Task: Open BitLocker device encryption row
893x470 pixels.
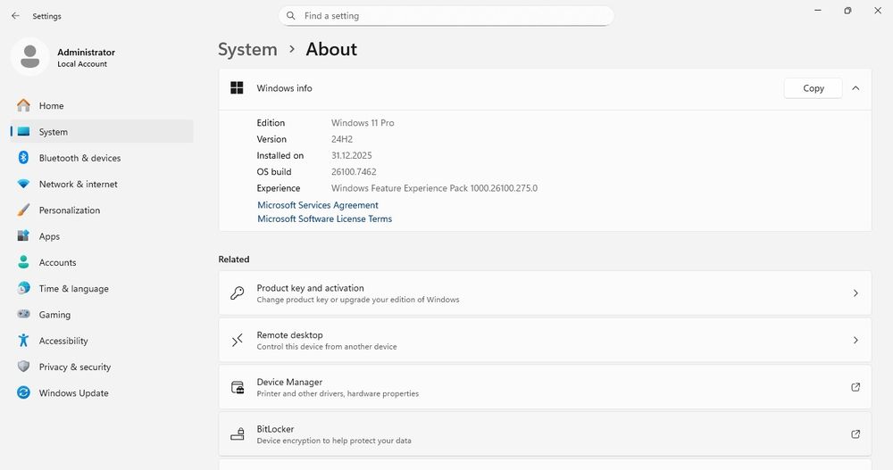Action: (x=545, y=434)
